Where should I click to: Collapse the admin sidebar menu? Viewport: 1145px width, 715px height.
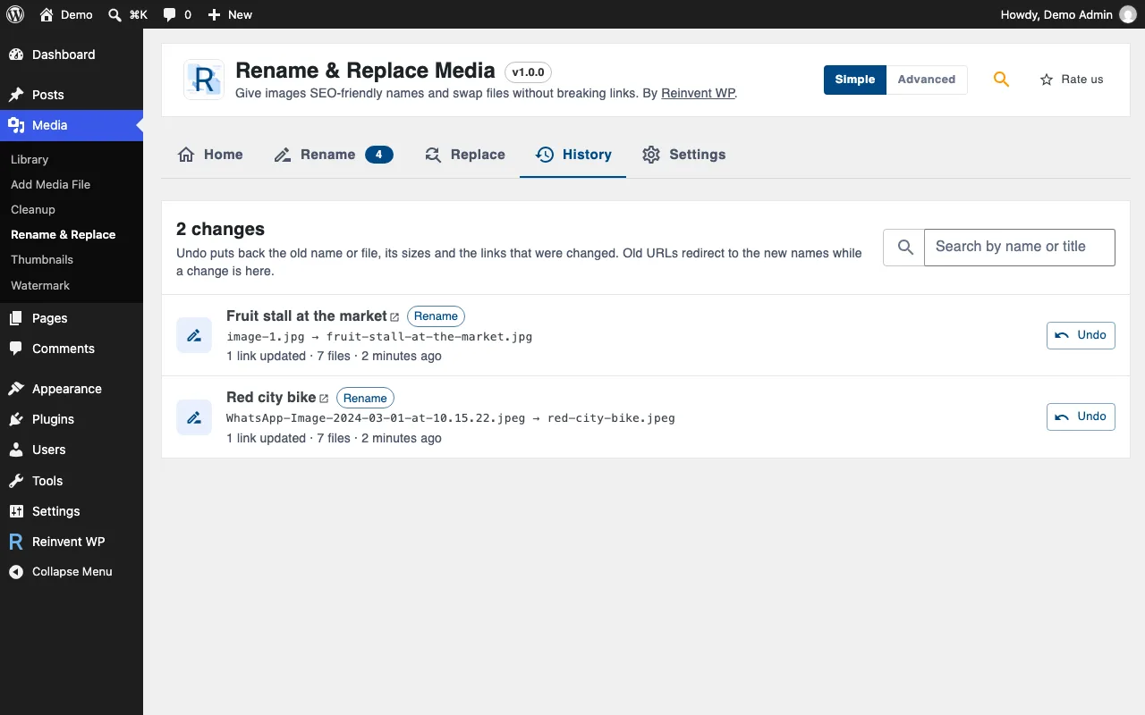(x=72, y=572)
